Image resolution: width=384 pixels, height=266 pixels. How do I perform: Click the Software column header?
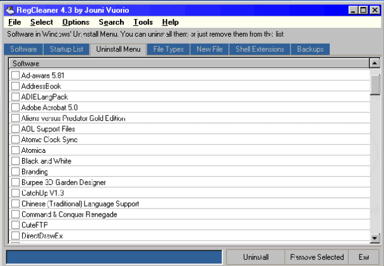pos(189,63)
